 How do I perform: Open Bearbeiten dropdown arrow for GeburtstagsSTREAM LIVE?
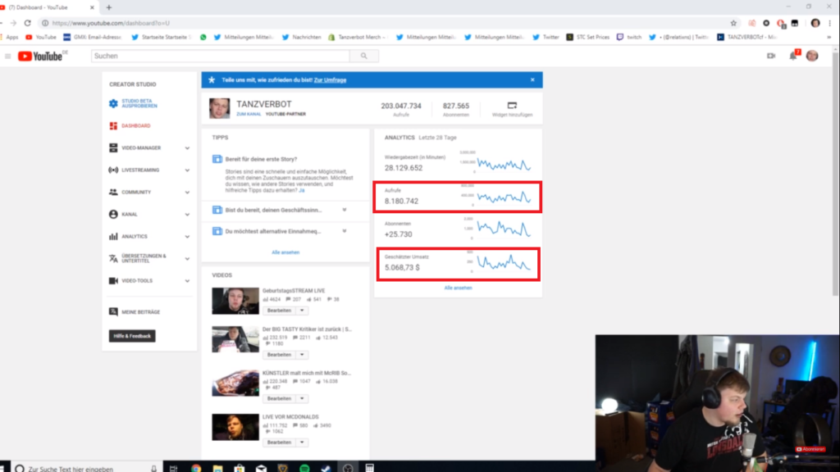(x=302, y=311)
